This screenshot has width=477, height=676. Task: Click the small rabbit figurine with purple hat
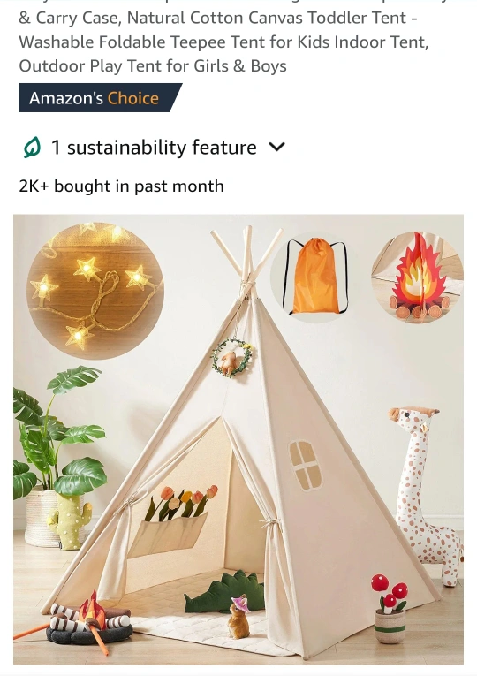point(239,617)
